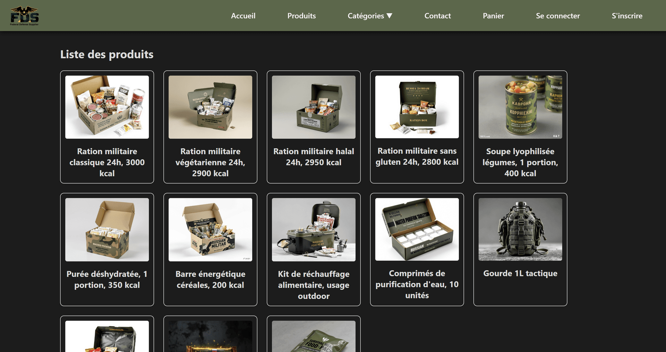Select Kit de réchauffage alimentaire product
Screen dimensions: 666x352
pos(313,229)
